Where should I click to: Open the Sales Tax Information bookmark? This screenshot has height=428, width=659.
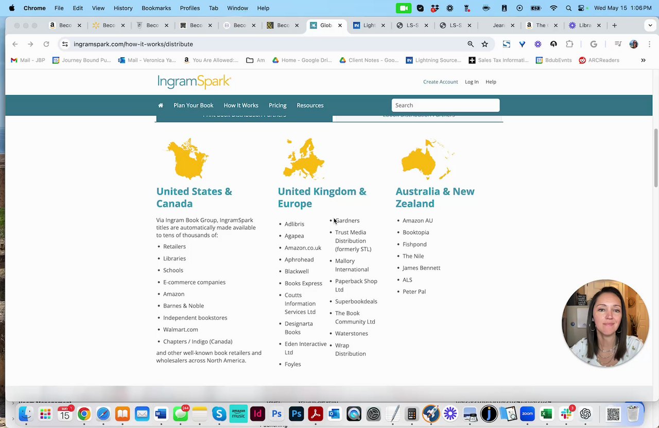pos(498,60)
